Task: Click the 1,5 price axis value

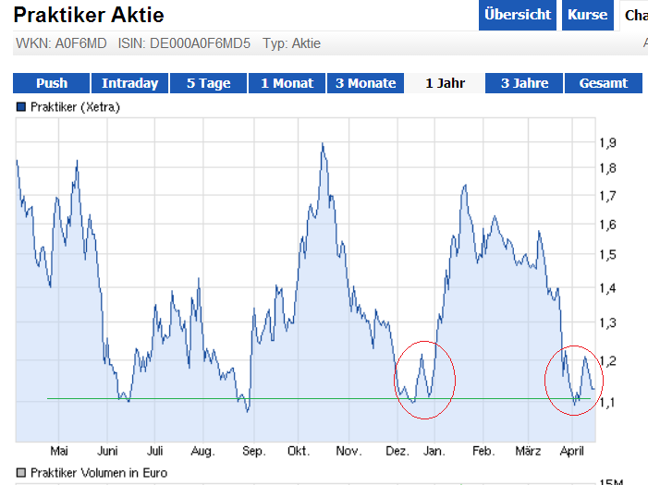Action: (x=607, y=254)
